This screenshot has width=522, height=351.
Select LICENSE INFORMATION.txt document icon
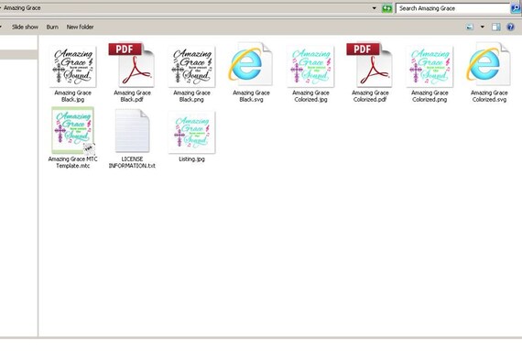tap(132, 131)
